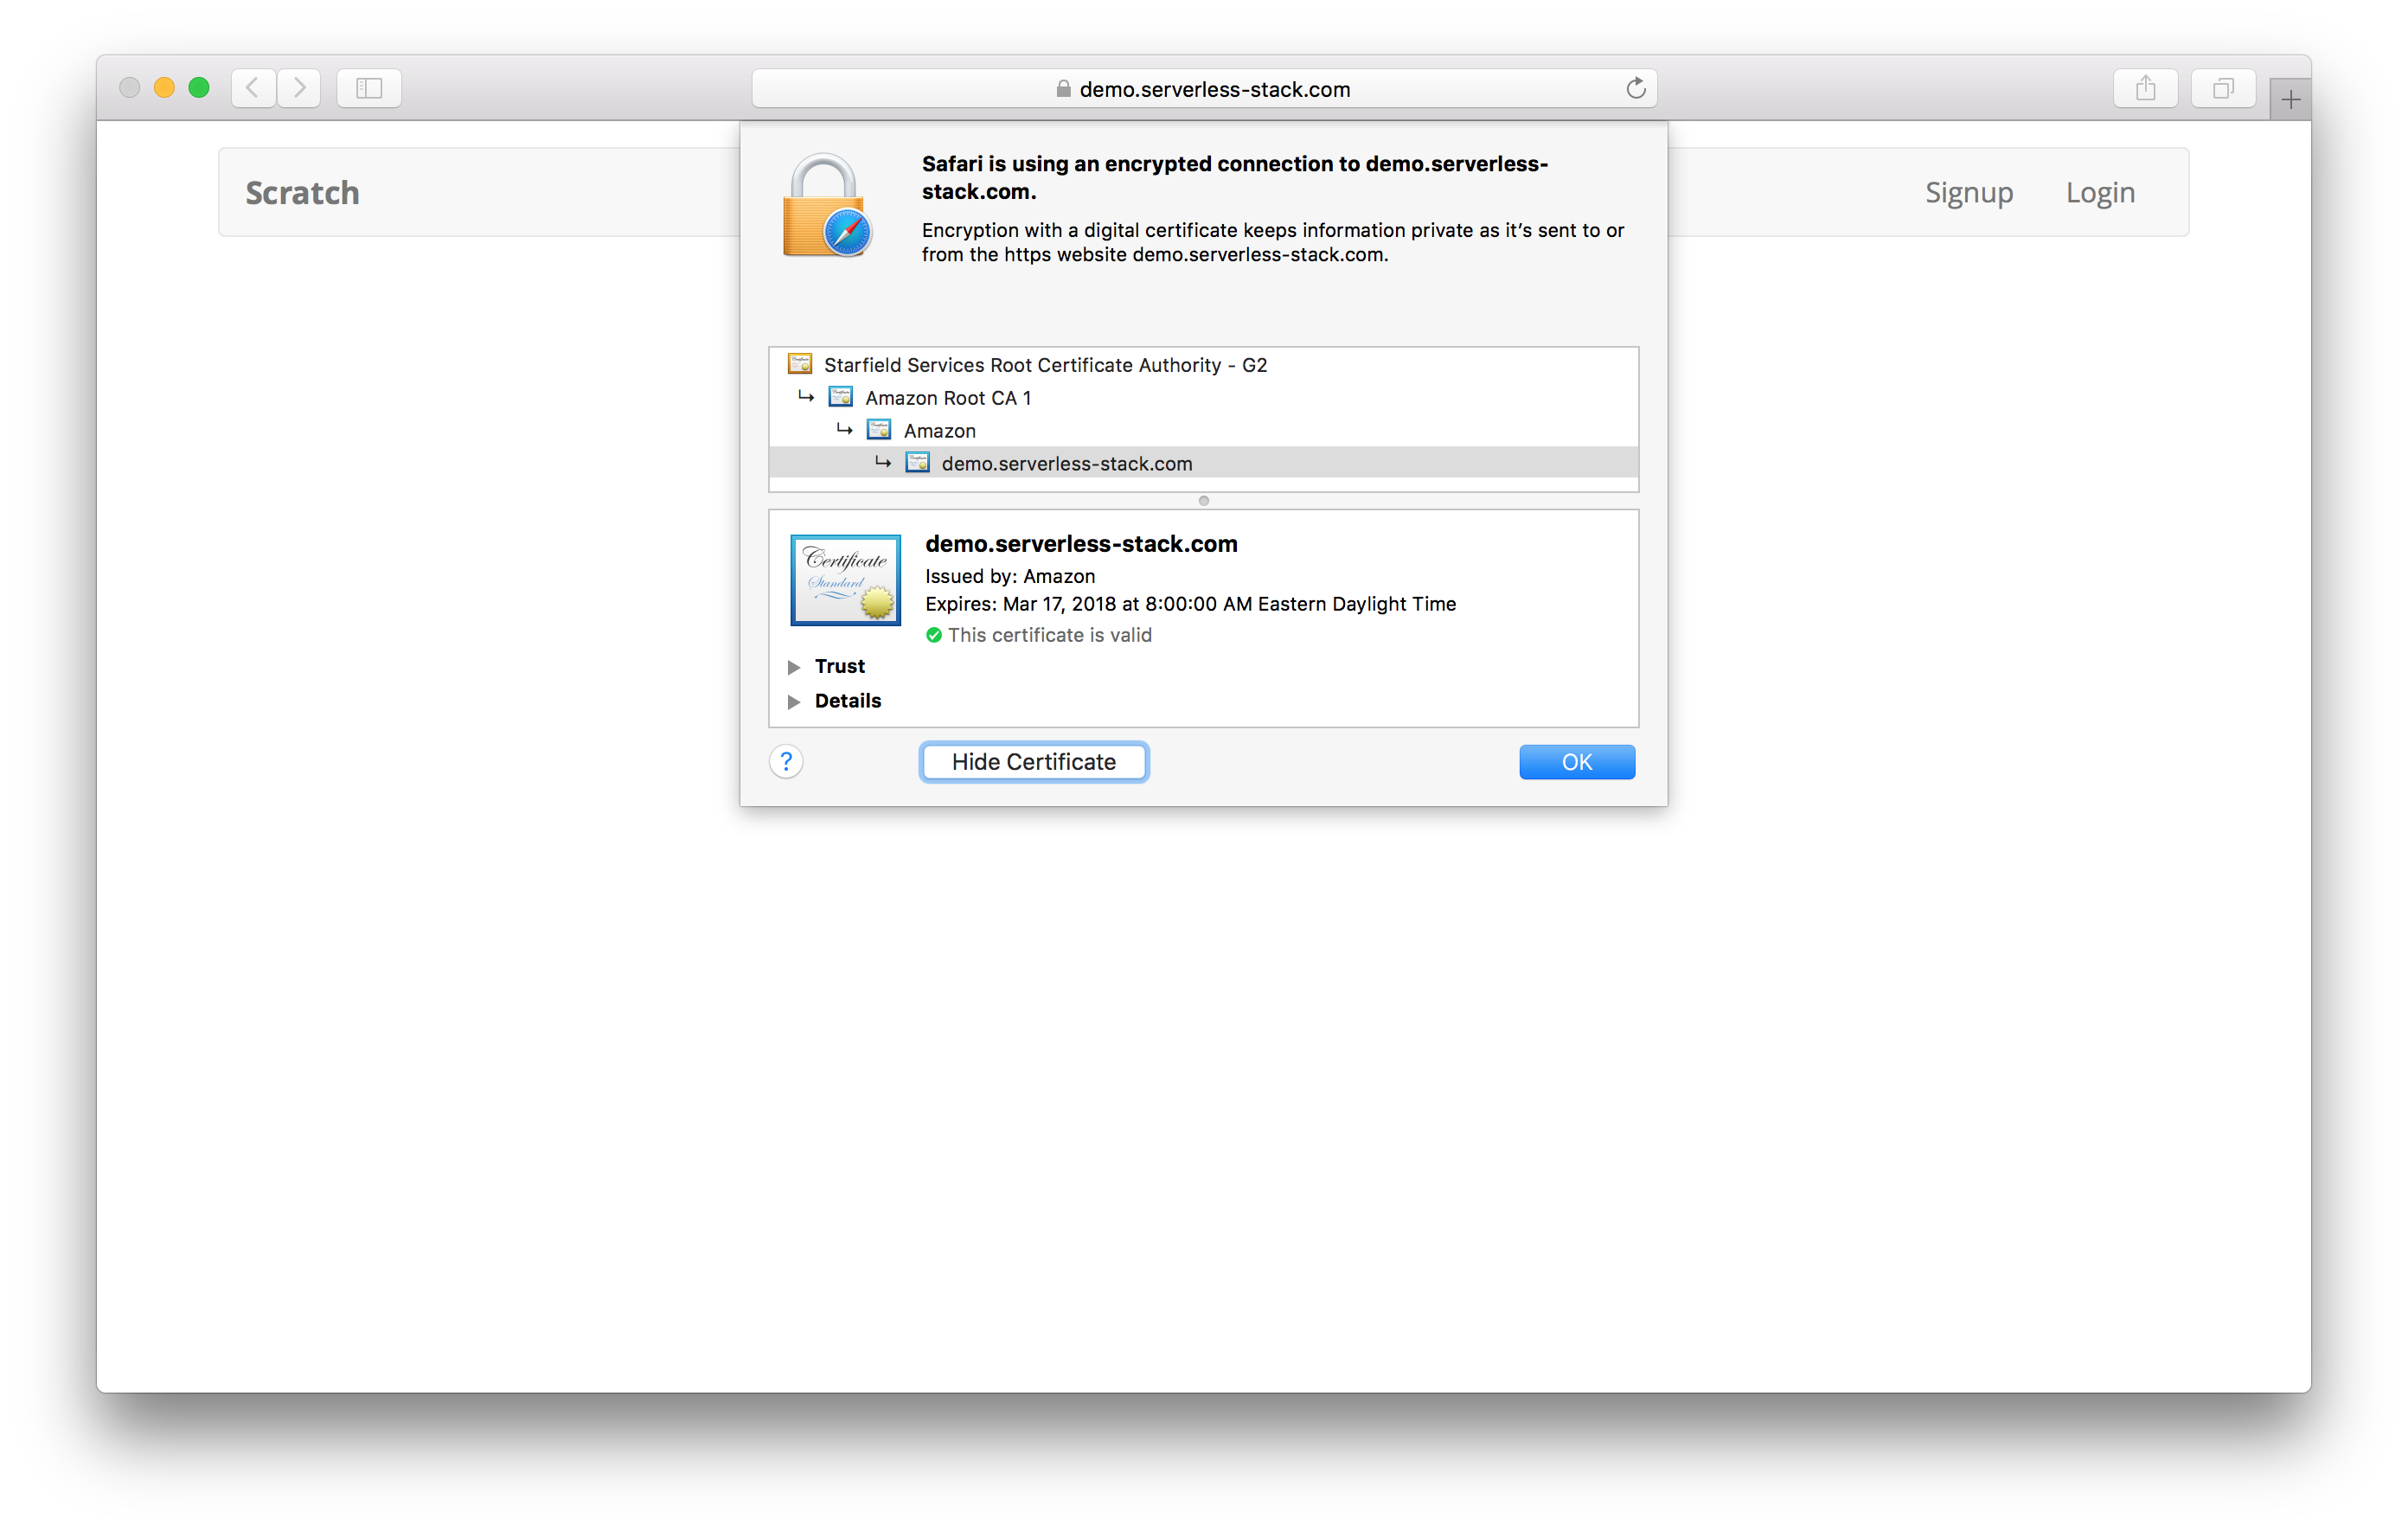Click the OK button to dismiss dialog
Image resolution: width=2408 pixels, height=1531 pixels.
(1574, 760)
